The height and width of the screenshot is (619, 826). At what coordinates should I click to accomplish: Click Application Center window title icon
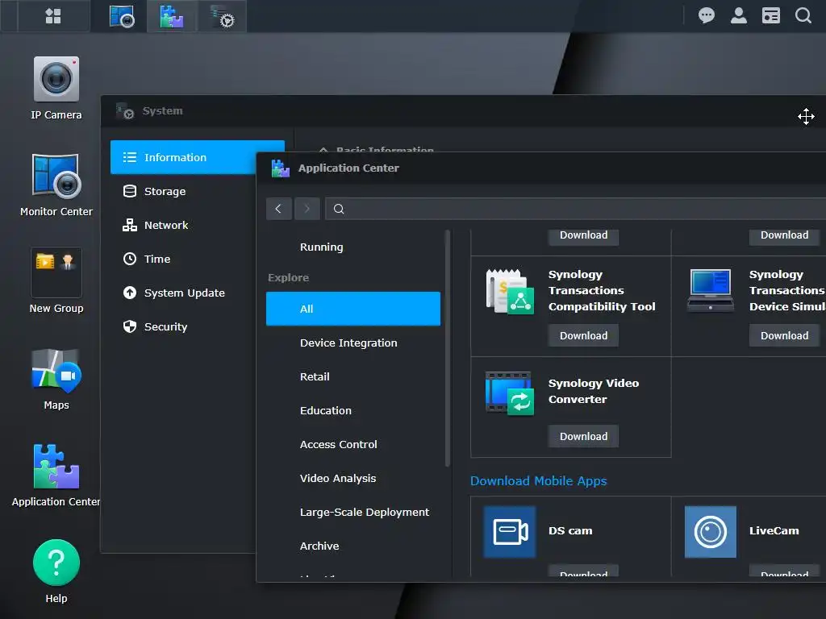tap(280, 168)
